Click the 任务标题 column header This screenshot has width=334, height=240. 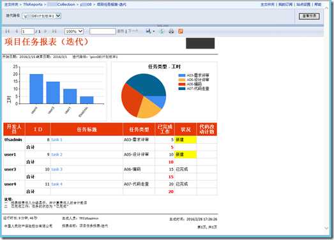point(87,130)
